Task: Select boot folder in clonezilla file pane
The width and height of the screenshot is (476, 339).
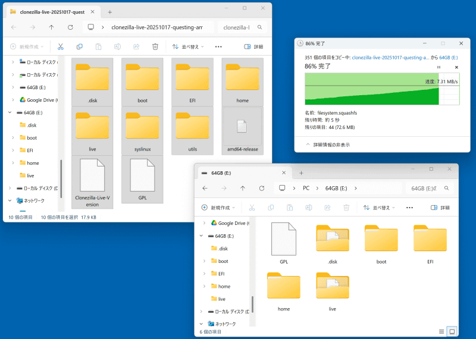Action: (142, 82)
